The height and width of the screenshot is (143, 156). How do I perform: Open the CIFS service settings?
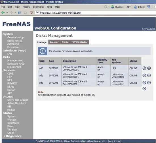tap(10, 74)
